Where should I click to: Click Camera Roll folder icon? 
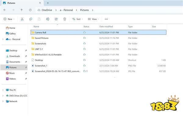tap(33, 32)
